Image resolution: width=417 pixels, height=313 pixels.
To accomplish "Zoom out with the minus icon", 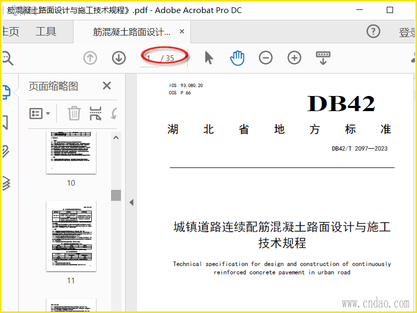I will (266, 58).
